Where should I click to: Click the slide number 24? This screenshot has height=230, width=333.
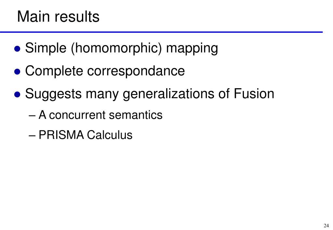click(x=326, y=225)
